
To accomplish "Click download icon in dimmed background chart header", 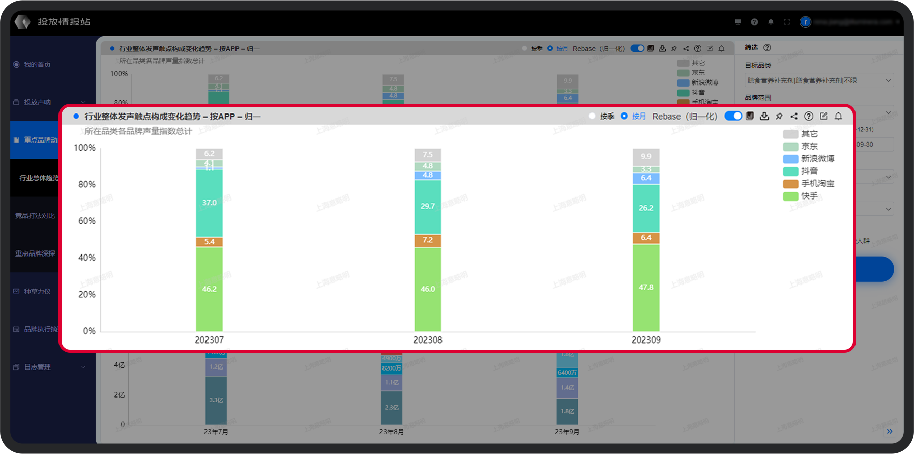I will click(662, 48).
